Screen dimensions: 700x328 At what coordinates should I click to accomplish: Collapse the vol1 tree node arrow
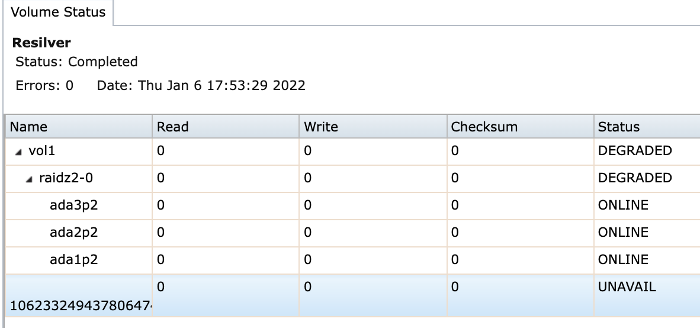coord(20,152)
